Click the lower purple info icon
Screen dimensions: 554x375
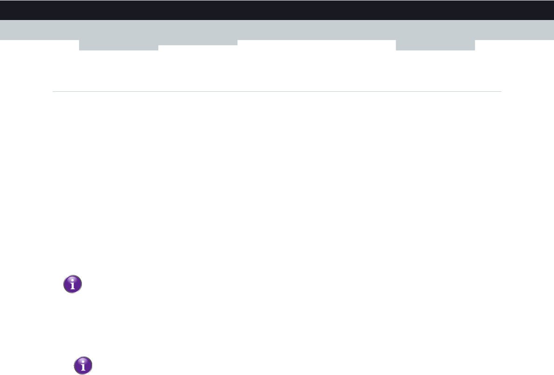point(83,366)
